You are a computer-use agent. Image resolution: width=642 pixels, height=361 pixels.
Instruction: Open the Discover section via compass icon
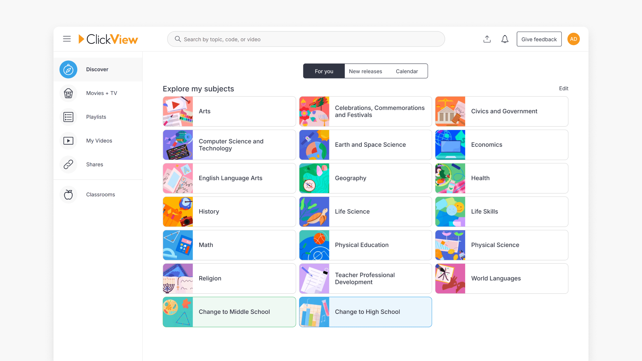68,69
